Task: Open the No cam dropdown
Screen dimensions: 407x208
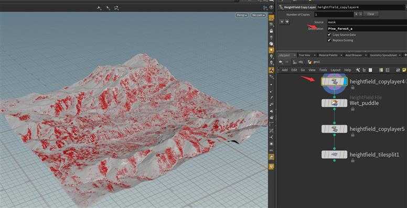Action: tap(259, 15)
